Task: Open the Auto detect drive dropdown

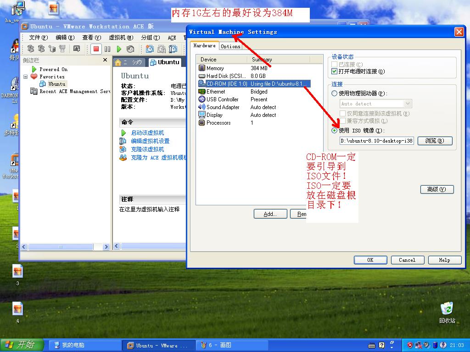Action: [x=408, y=104]
